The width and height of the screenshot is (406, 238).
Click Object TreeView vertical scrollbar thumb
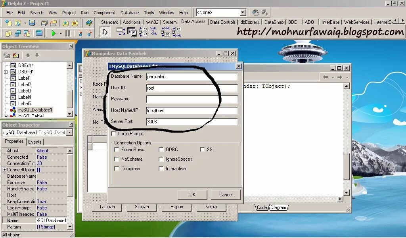tap(70, 99)
